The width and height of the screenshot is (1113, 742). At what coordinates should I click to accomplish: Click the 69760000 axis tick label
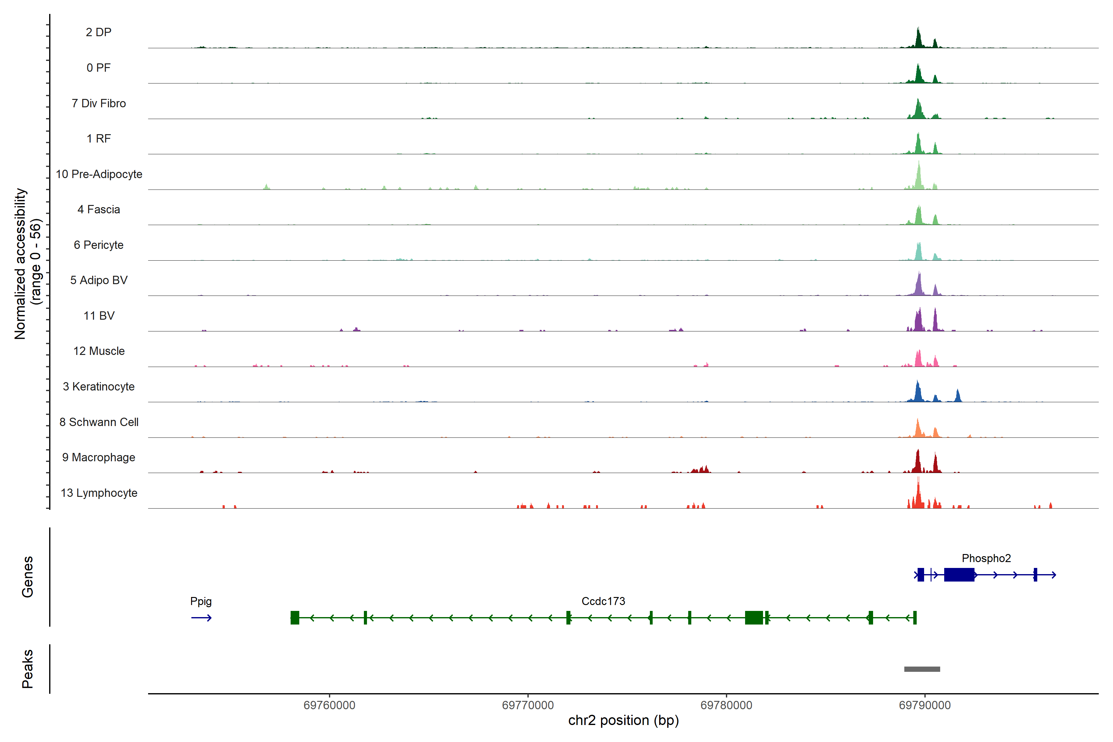click(x=329, y=705)
